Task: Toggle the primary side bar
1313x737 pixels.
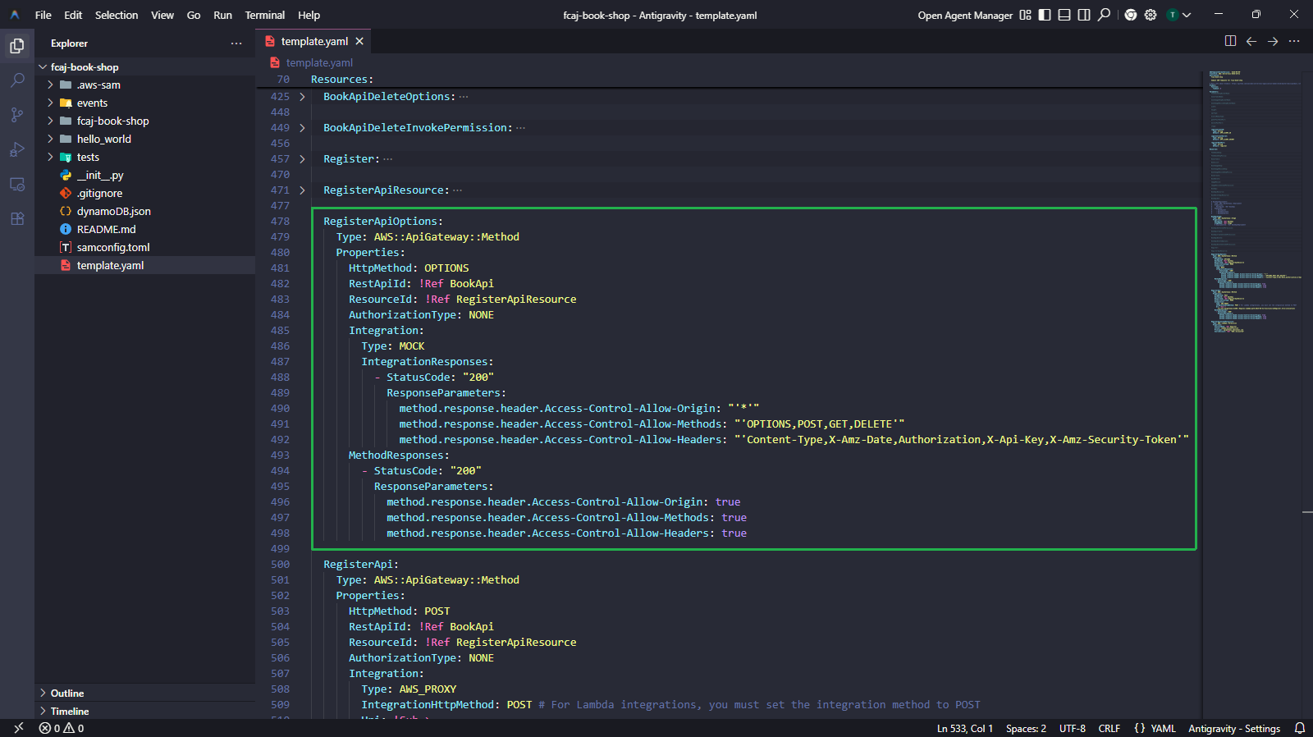Action: [x=1045, y=15]
